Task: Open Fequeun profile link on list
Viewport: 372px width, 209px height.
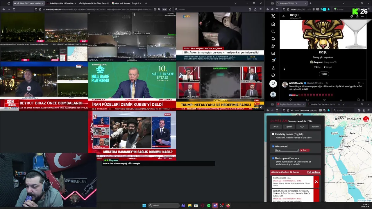Action: [x=323, y=62]
